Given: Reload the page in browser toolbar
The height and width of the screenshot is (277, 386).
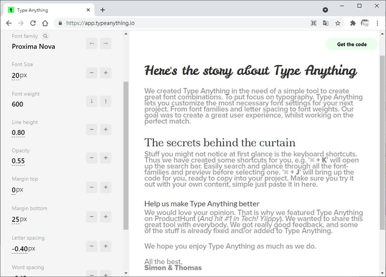Looking at the screenshot, I should click(33, 23).
